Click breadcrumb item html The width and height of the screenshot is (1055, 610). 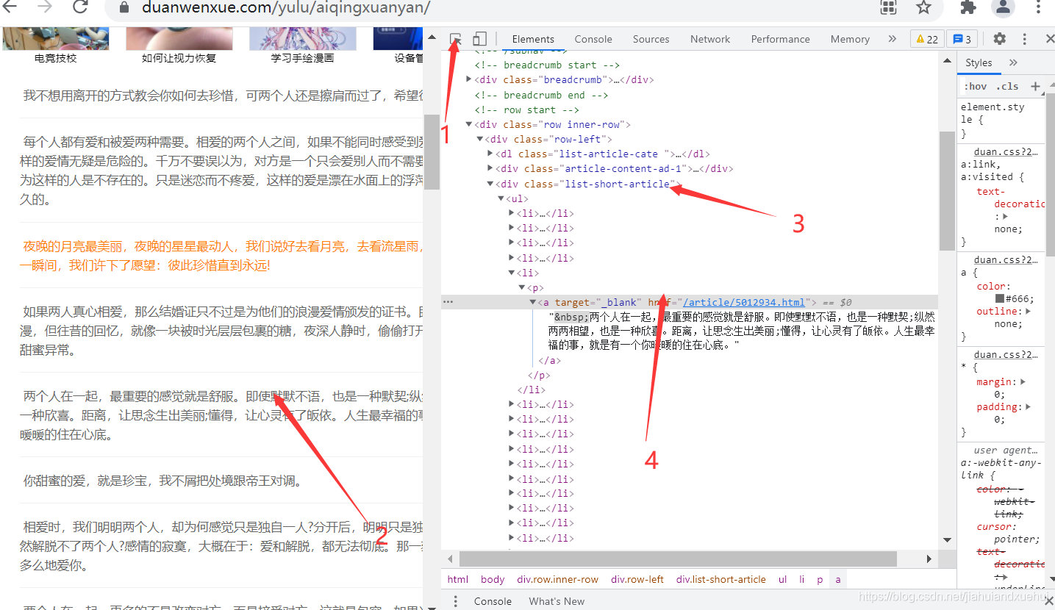click(458, 579)
